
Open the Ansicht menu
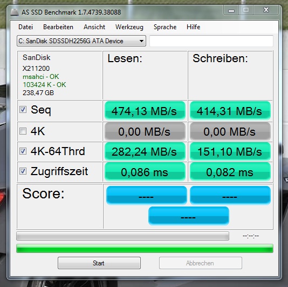[x=94, y=27]
